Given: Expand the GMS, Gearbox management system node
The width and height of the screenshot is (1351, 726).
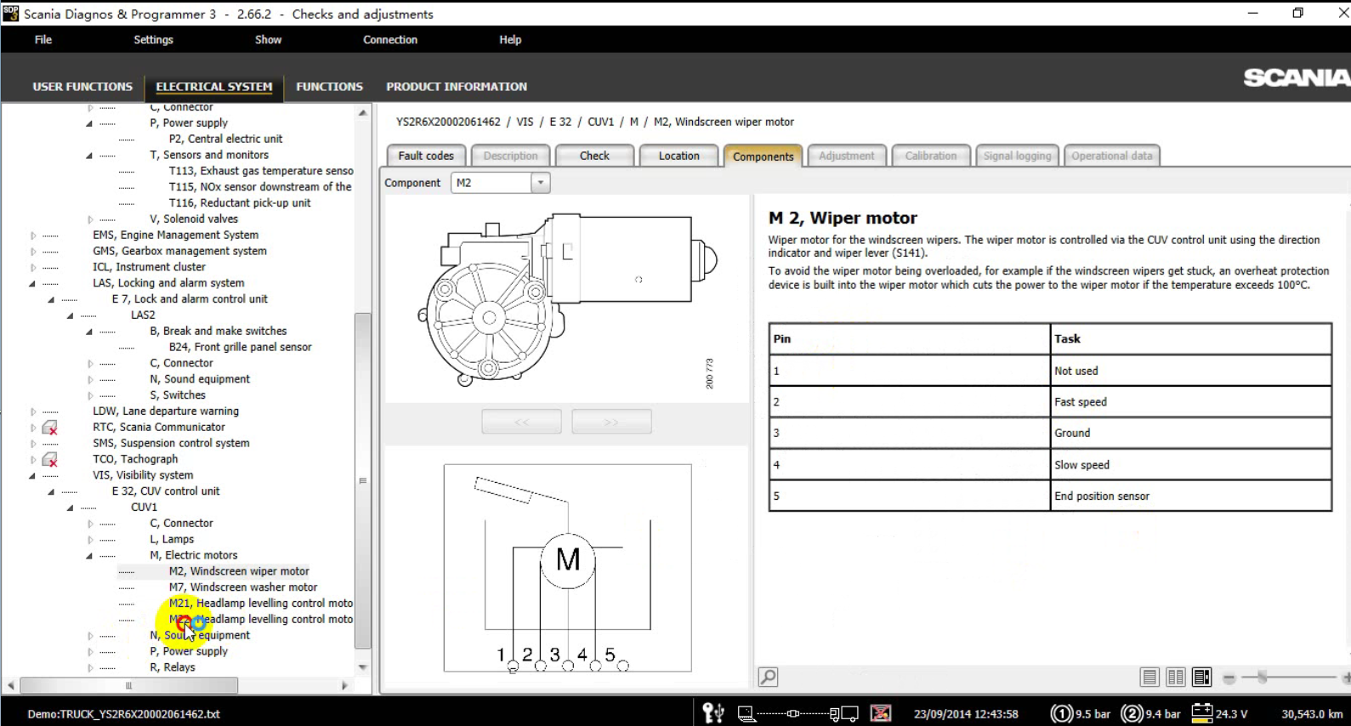Looking at the screenshot, I should 33,252.
